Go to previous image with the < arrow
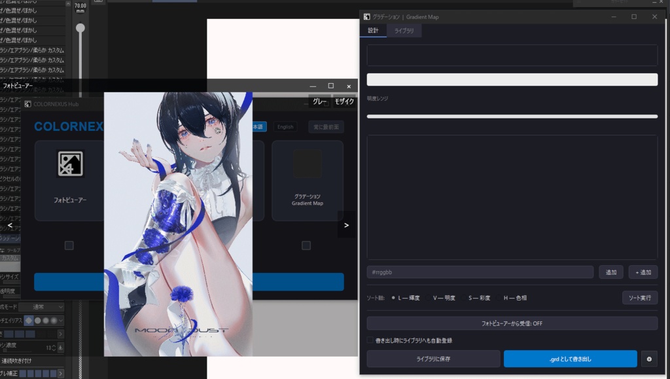 pos(10,225)
